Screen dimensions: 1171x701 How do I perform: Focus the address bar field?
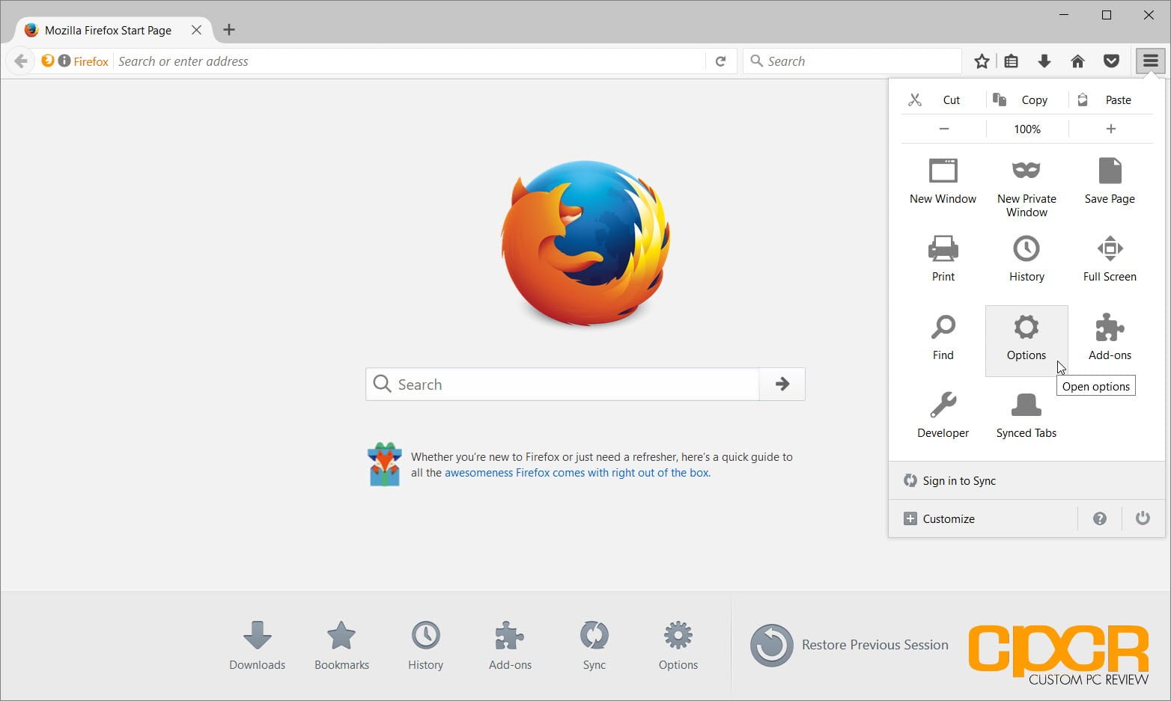tap(410, 61)
